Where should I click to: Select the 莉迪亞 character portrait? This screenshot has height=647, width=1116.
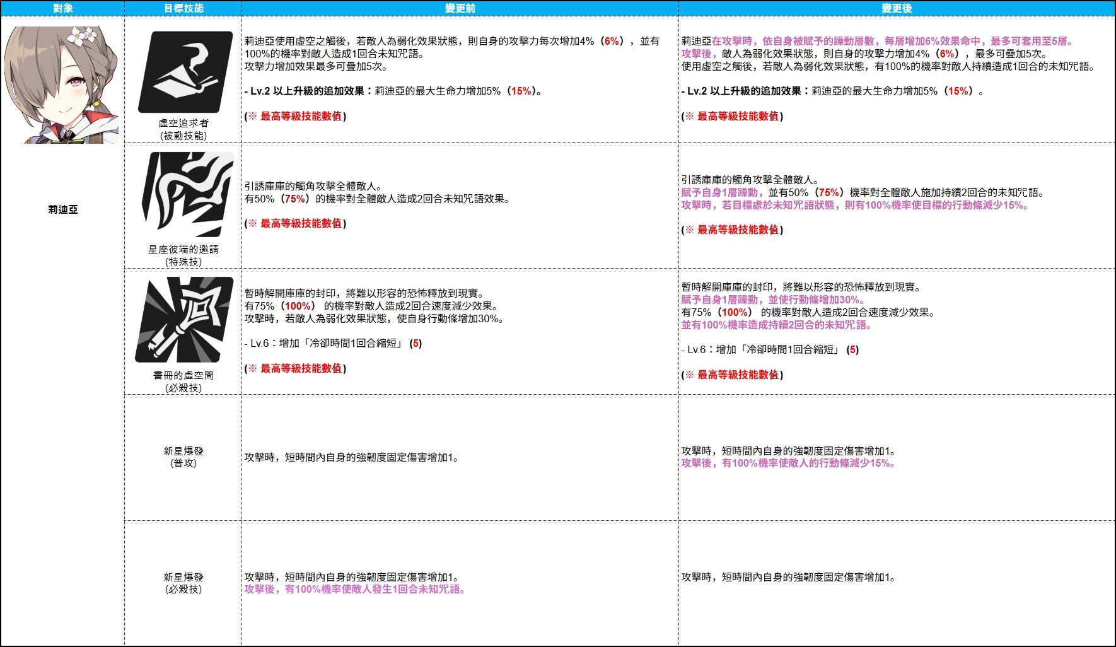tap(61, 85)
